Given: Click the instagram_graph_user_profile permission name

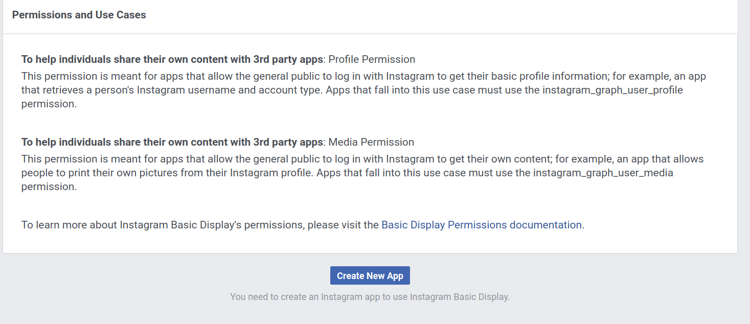Looking at the screenshot, I should coord(612,90).
